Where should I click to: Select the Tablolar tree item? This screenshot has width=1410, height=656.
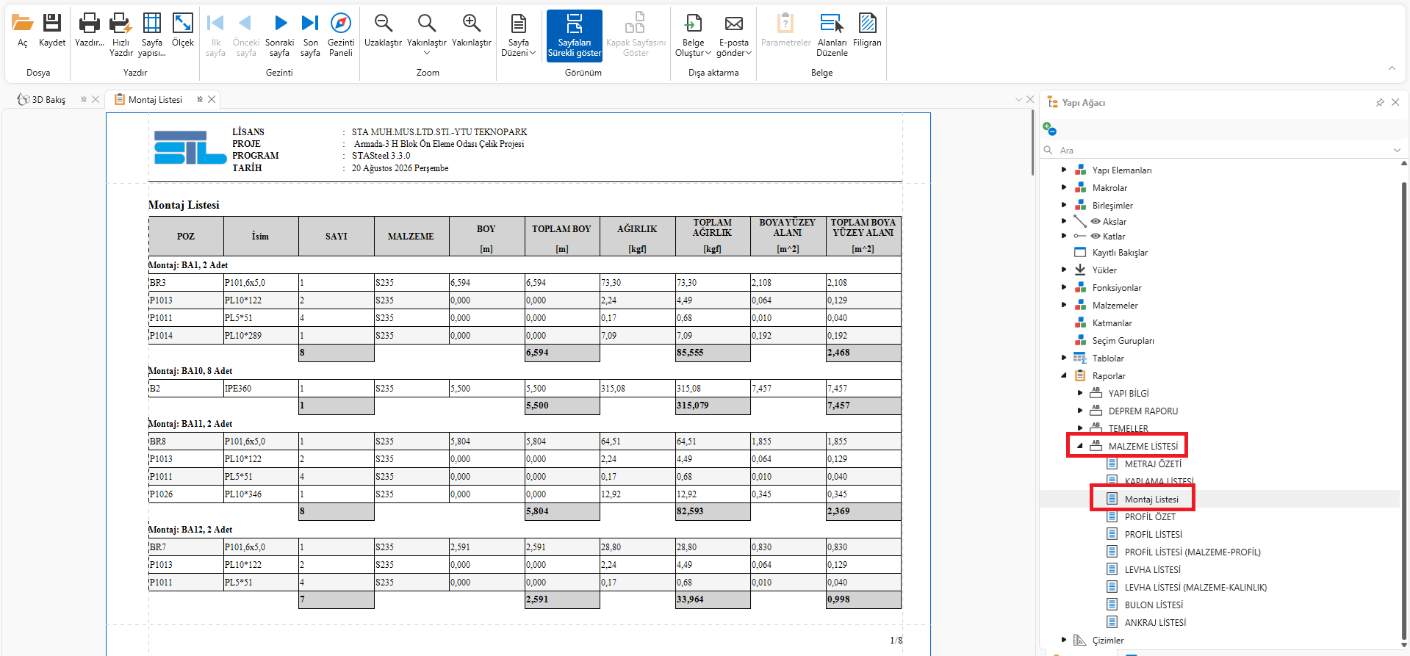1107,358
